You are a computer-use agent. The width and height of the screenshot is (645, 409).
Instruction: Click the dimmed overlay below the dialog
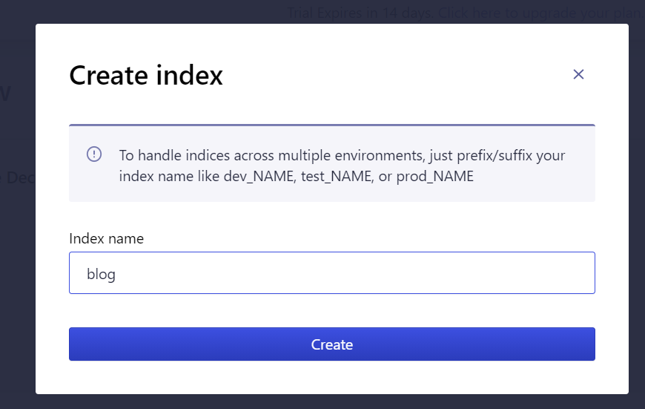(x=322, y=402)
